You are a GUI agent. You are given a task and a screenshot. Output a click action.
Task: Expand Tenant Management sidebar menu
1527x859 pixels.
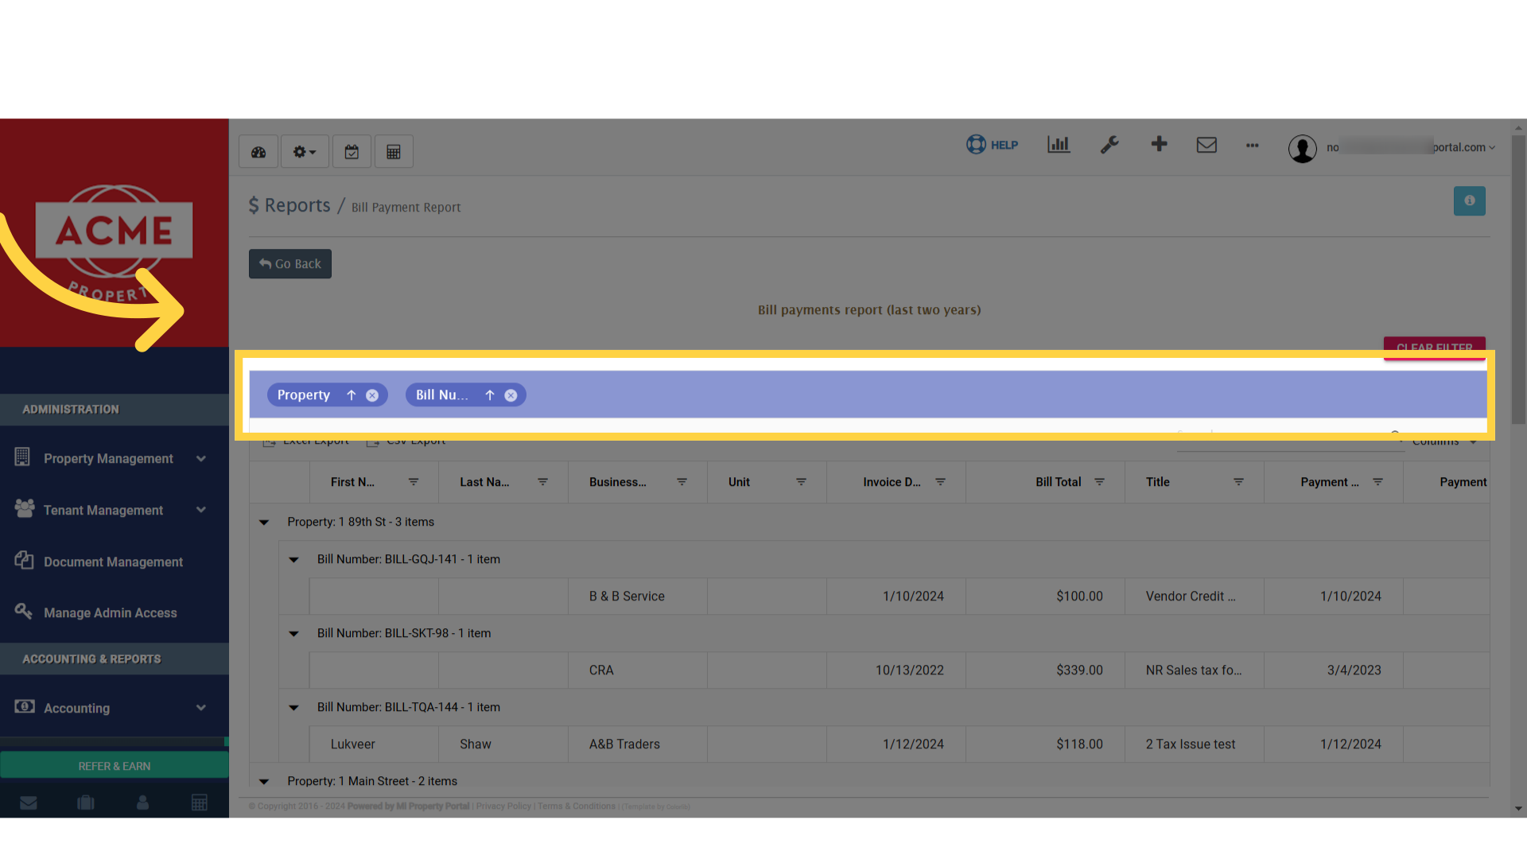pyautogui.click(x=115, y=511)
